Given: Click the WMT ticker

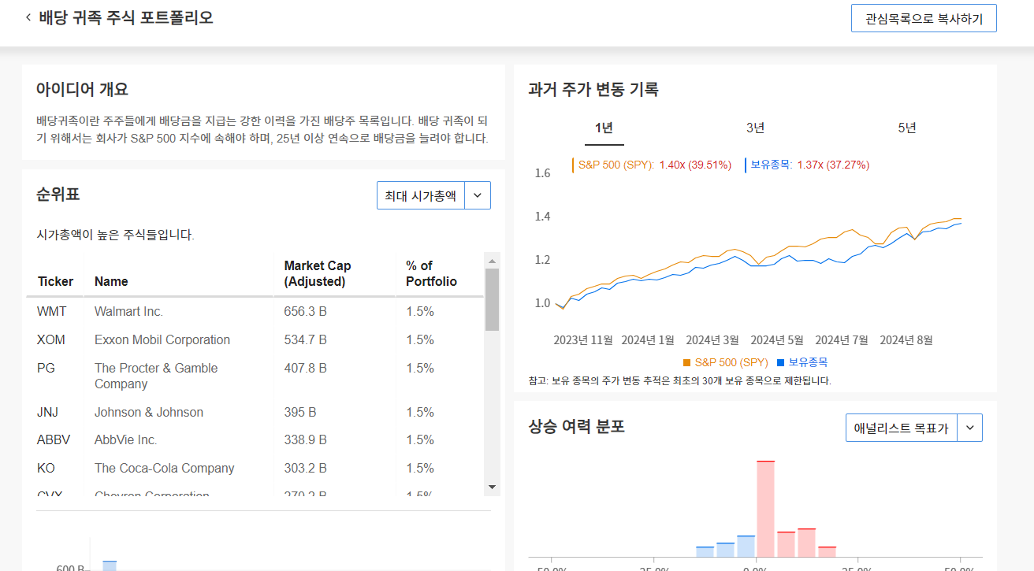Looking at the screenshot, I should (x=52, y=312).
